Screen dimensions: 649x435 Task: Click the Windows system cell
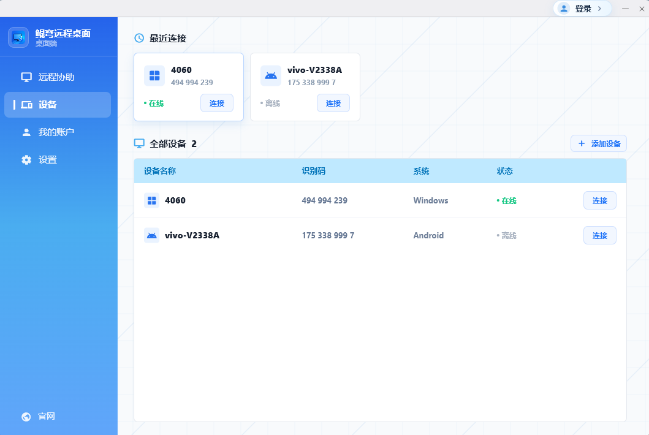430,200
